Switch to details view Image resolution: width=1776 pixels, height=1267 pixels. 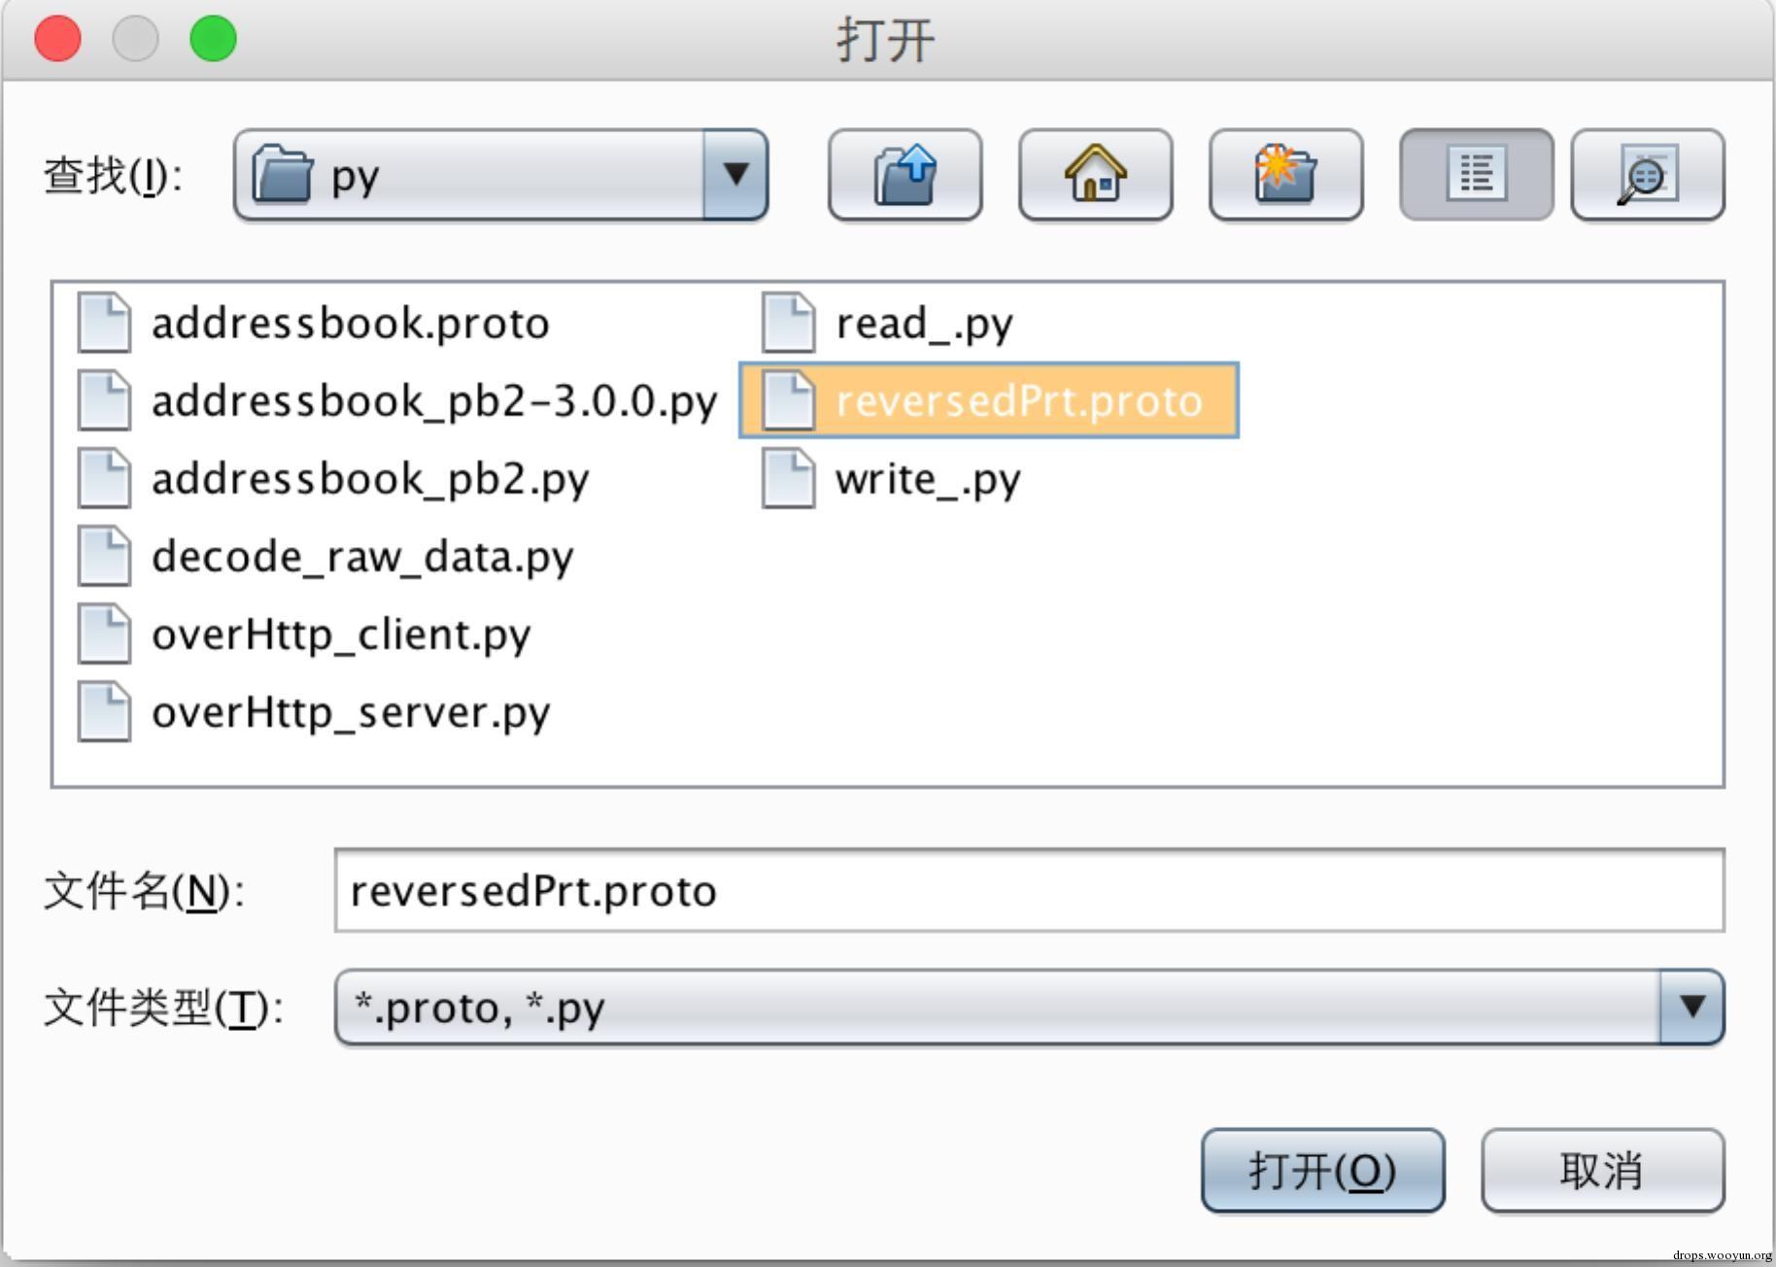[1647, 176]
